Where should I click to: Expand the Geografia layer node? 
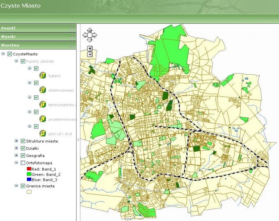coord(16,156)
